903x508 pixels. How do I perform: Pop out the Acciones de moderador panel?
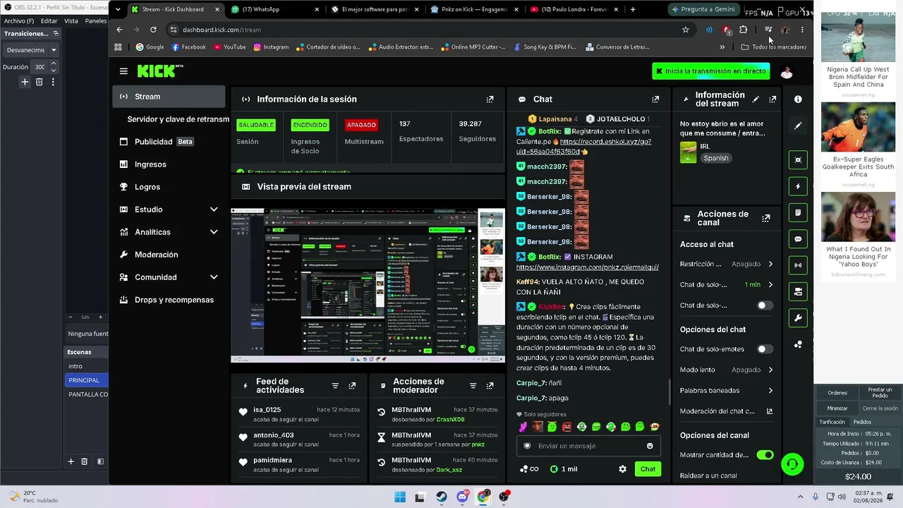[x=490, y=386]
